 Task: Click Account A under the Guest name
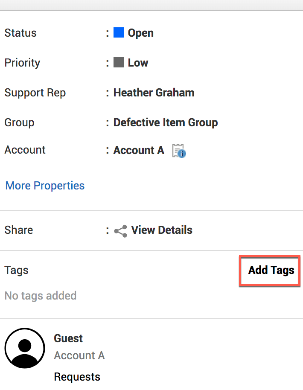79,355
